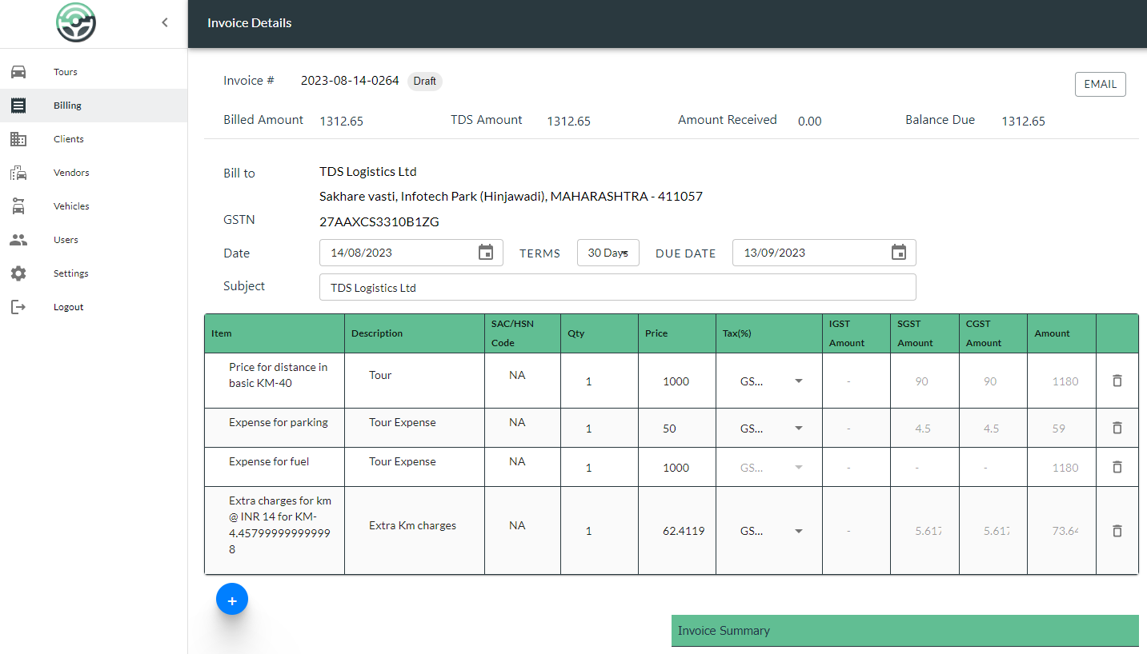The image size is (1147, 654).
Task: Collapse the sidebar with the chevron
Action: (x=165, y=22)
